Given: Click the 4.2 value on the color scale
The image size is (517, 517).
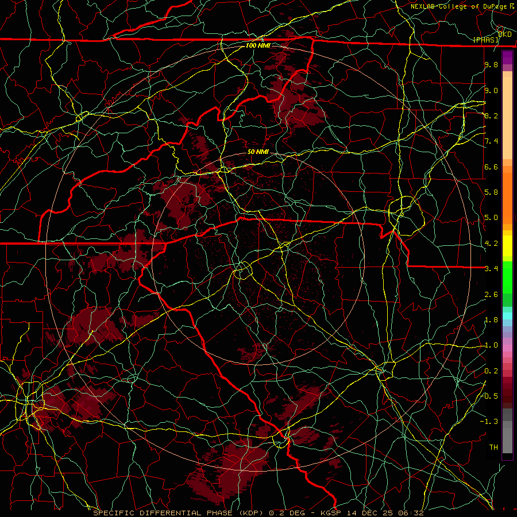Looking at the screenshot, I should point(491,244).
